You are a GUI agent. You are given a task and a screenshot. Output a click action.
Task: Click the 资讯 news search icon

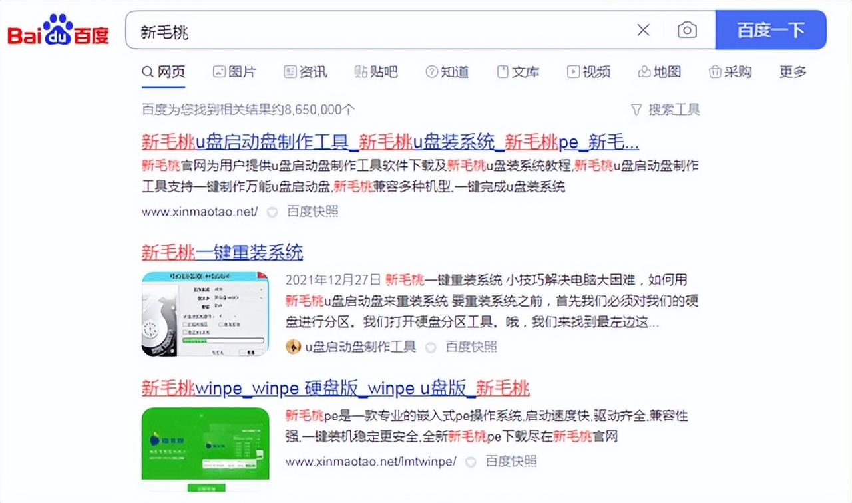point(290,71)
